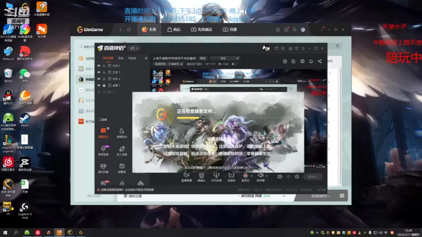
Task: Add a new scene with plus button
Action: (x=146, y=58)
